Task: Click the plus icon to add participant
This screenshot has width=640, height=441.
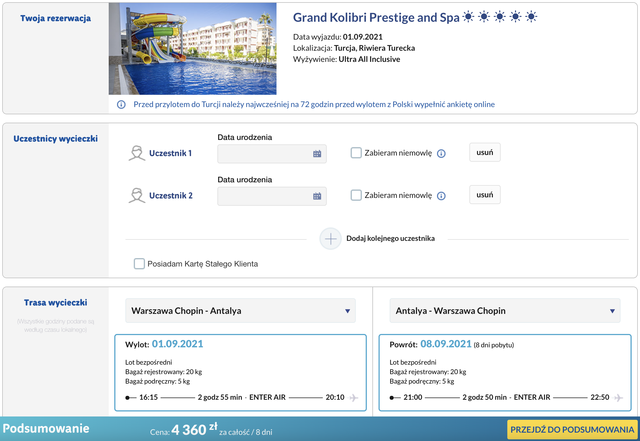Action: (x=330, y=239)
